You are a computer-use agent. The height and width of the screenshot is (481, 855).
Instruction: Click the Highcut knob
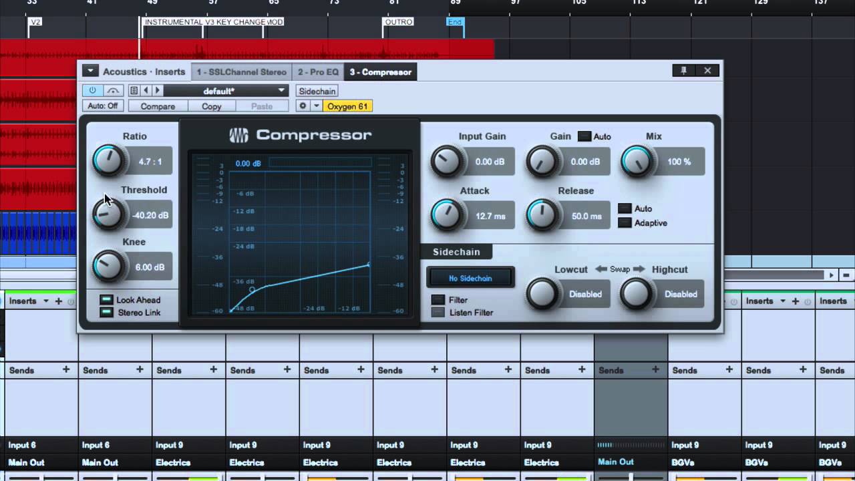point(637,294)
